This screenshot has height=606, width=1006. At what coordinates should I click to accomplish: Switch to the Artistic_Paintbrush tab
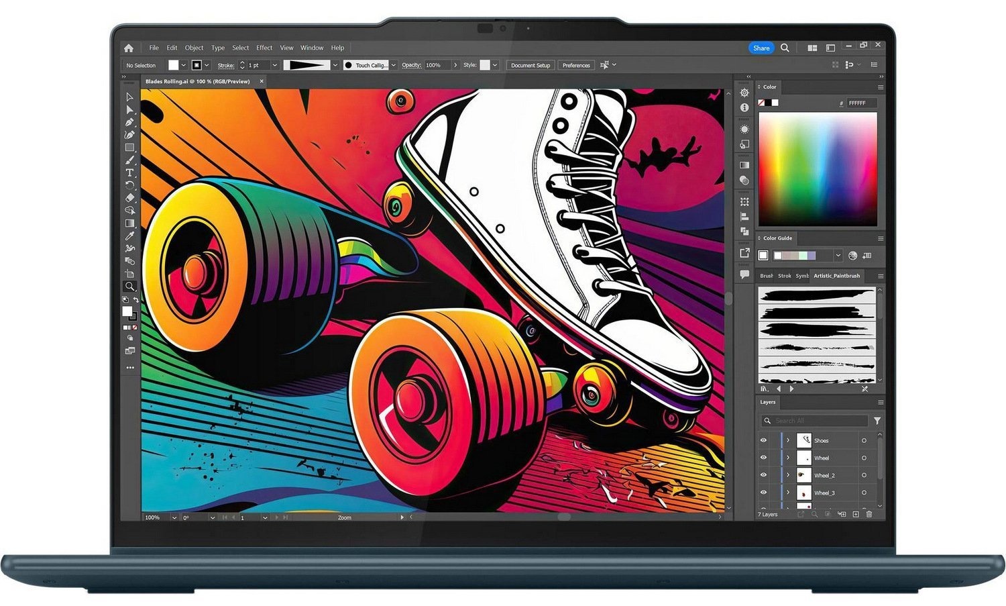coord(836,276)
